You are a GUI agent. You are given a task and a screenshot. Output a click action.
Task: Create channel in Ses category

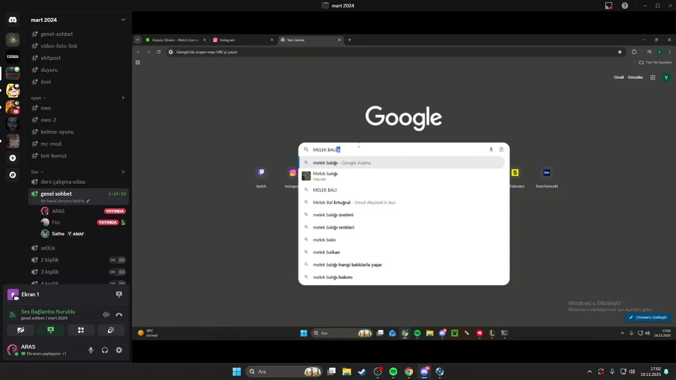(123, 172)
